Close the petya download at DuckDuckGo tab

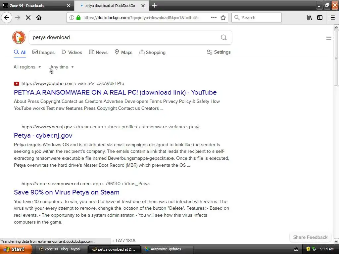(143, 6)
